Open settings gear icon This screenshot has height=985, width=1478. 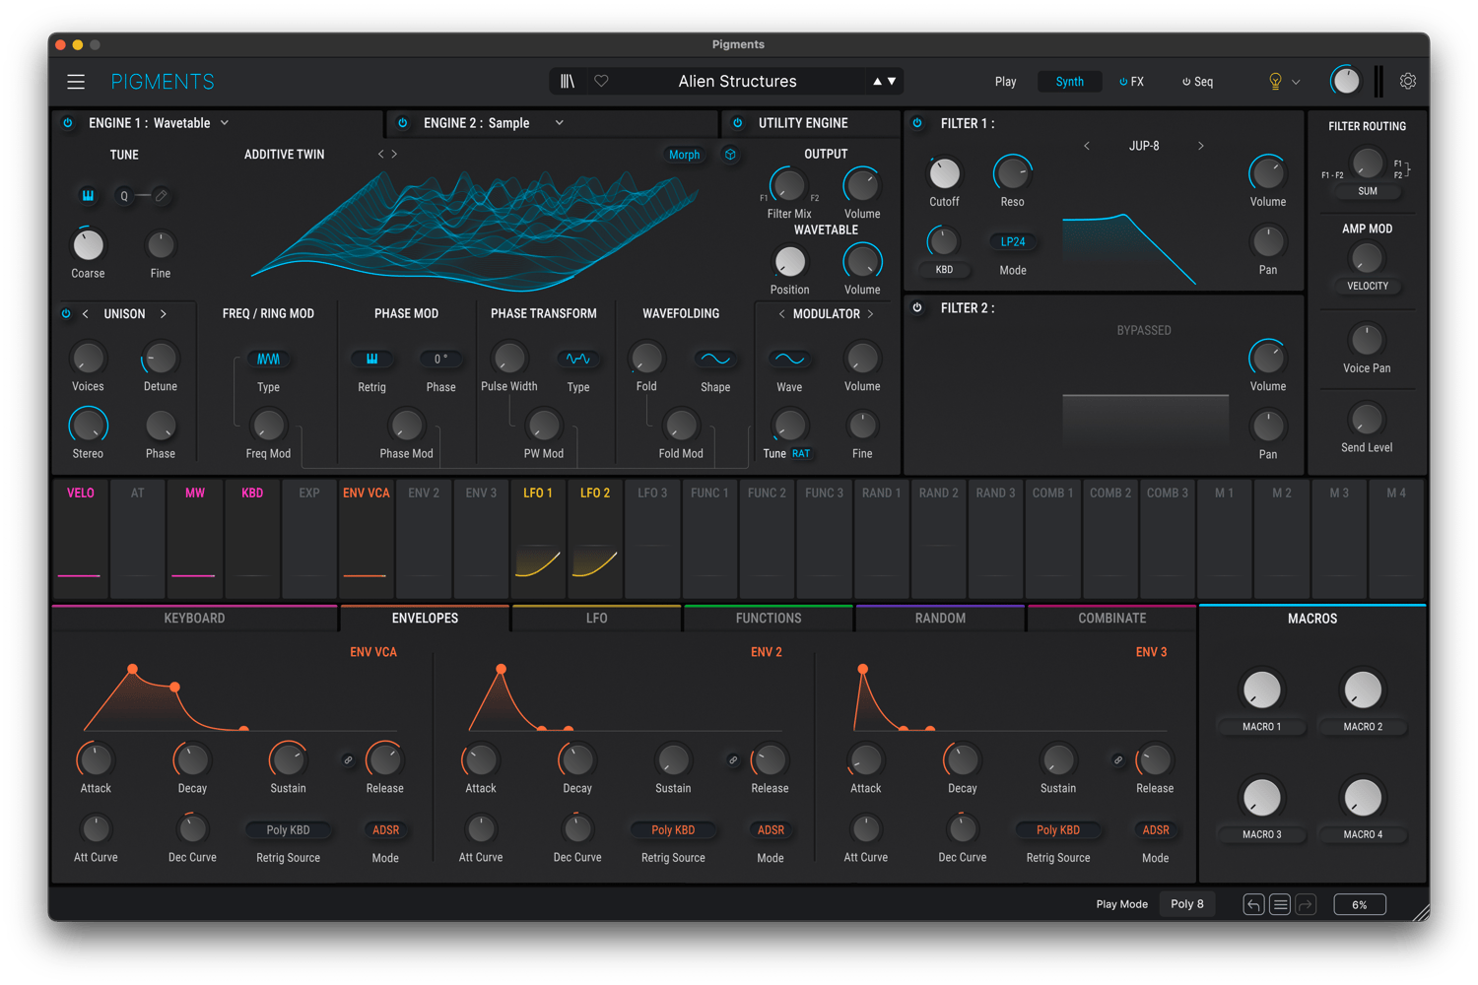tap(1408, 82)
